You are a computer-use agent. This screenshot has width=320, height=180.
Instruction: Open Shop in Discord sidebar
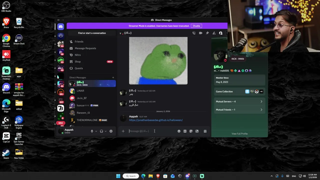coord(92,61)
